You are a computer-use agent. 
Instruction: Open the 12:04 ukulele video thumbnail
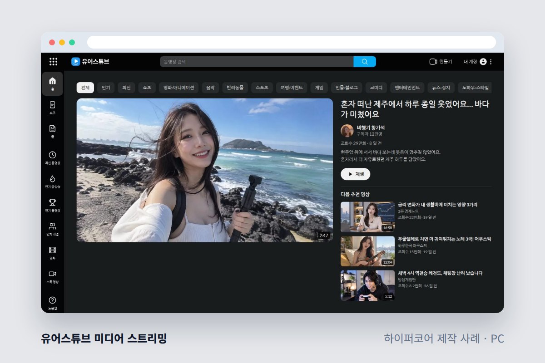click(367, 251)
